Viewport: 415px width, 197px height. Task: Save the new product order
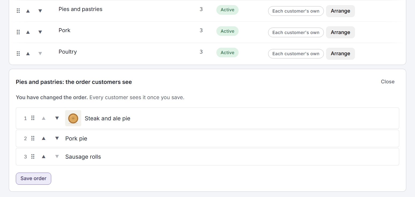point(34,179)
